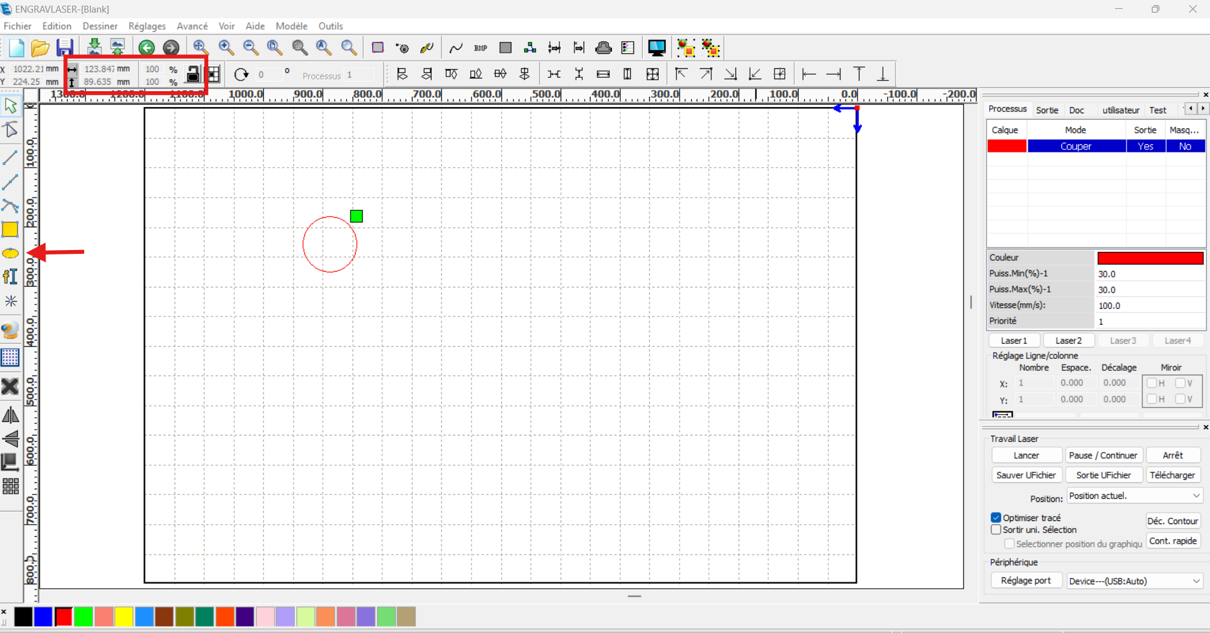Open the Réglages menu
This screenshot has height=633, width=1210.
point(147,26)
